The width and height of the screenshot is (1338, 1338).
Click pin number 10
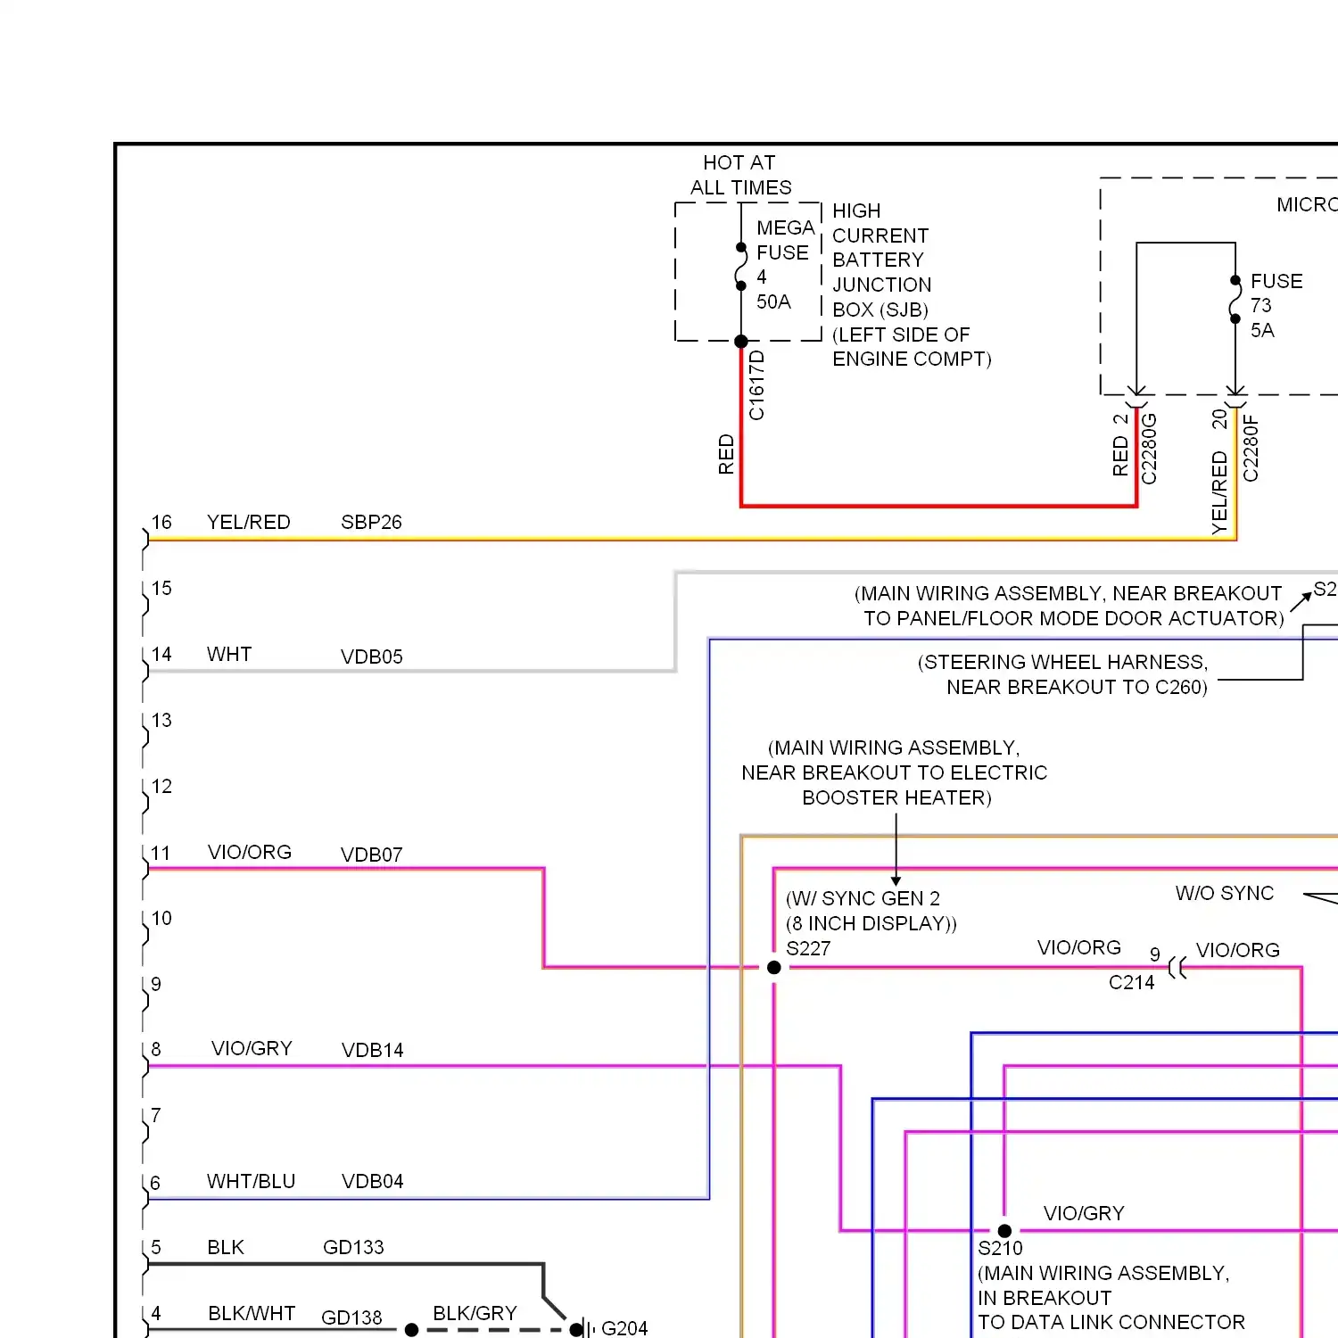click(161, 918)
